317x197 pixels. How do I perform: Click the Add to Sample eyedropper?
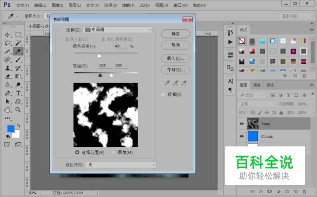176,83
